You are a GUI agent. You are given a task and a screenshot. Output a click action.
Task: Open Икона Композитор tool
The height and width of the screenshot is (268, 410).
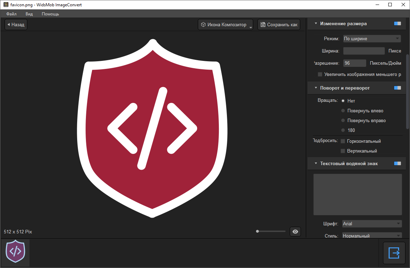point(225,25)
